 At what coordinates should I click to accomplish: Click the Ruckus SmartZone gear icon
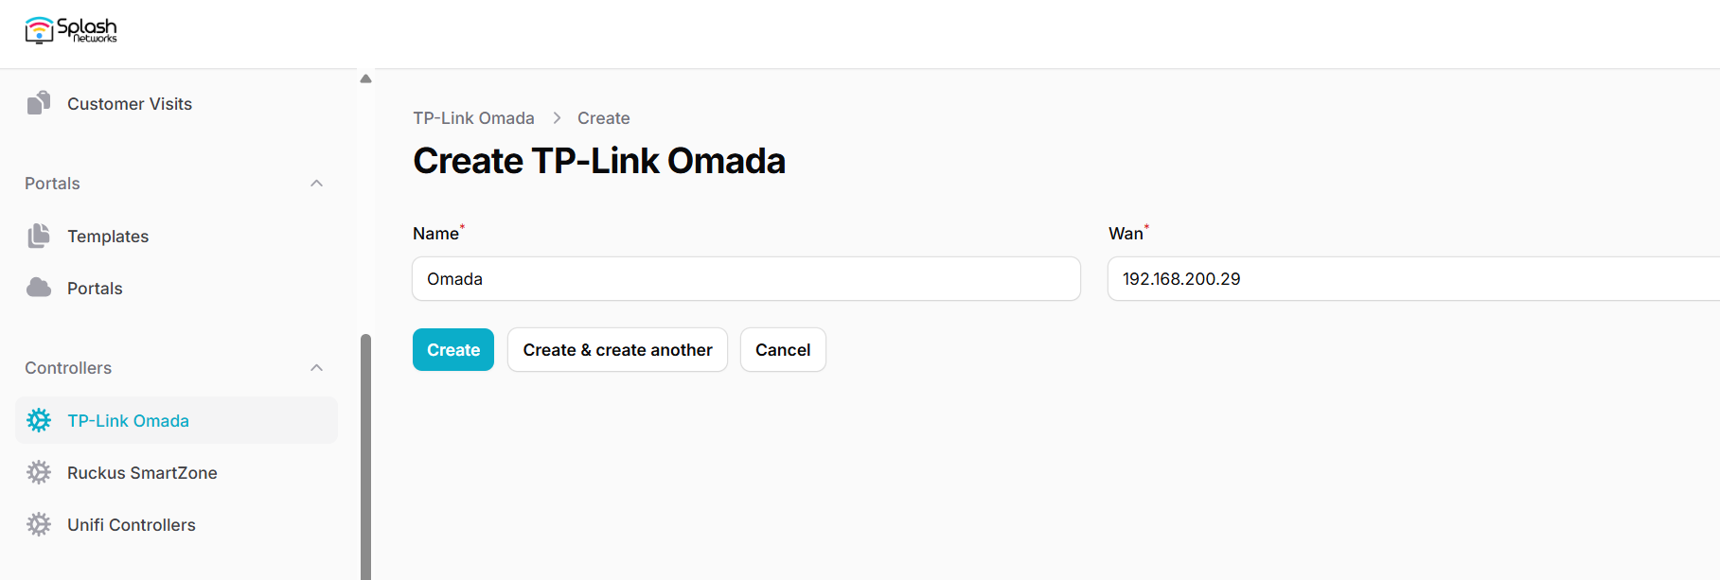click(39, 472)
